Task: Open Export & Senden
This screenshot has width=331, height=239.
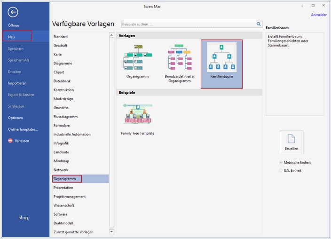Action: click(21, 95)
